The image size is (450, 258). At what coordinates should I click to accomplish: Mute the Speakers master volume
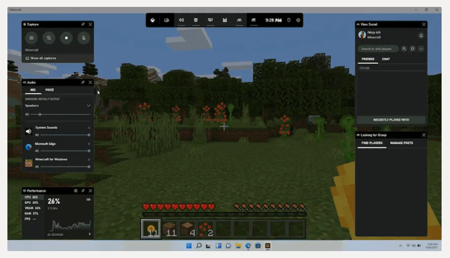click(27, 114)
